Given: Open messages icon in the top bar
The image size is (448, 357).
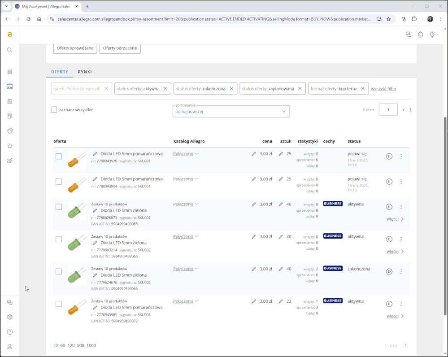Looking at the screenshot, I should coord(409,35).
